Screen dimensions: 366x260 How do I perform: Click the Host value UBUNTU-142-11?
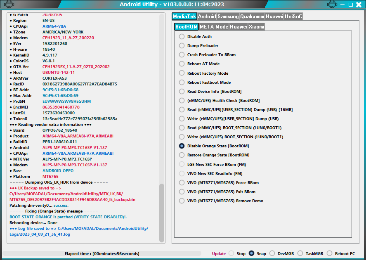coord(59,73)
